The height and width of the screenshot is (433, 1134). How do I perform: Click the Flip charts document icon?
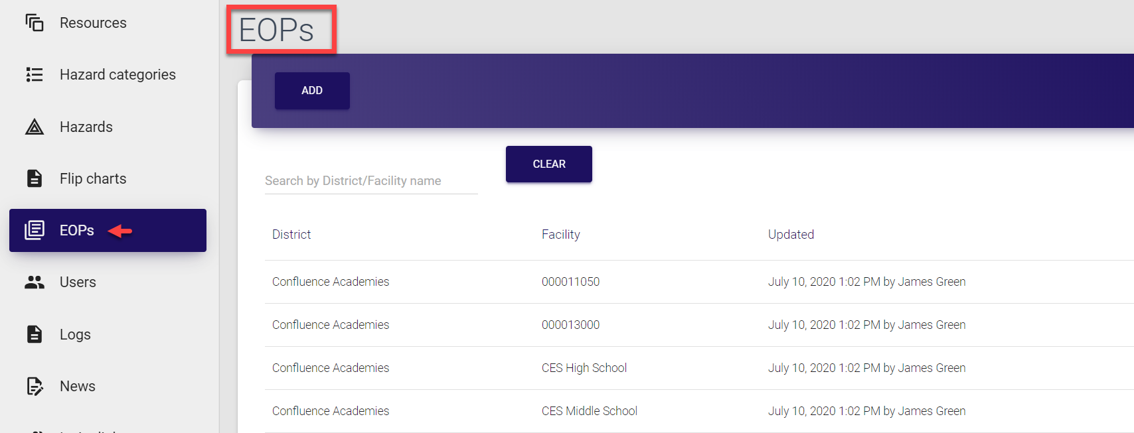pyautogui.click(x=35, y=178)
